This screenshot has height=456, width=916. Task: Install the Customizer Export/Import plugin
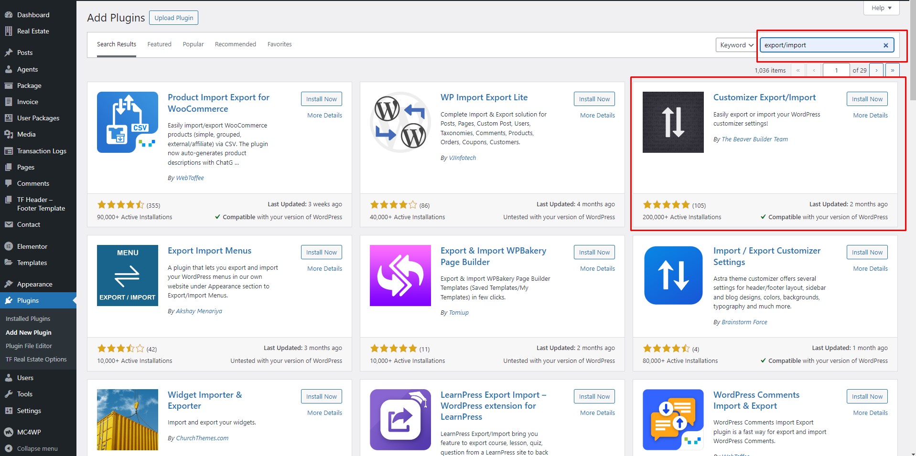pyautogui.click(x=867, y=99)
